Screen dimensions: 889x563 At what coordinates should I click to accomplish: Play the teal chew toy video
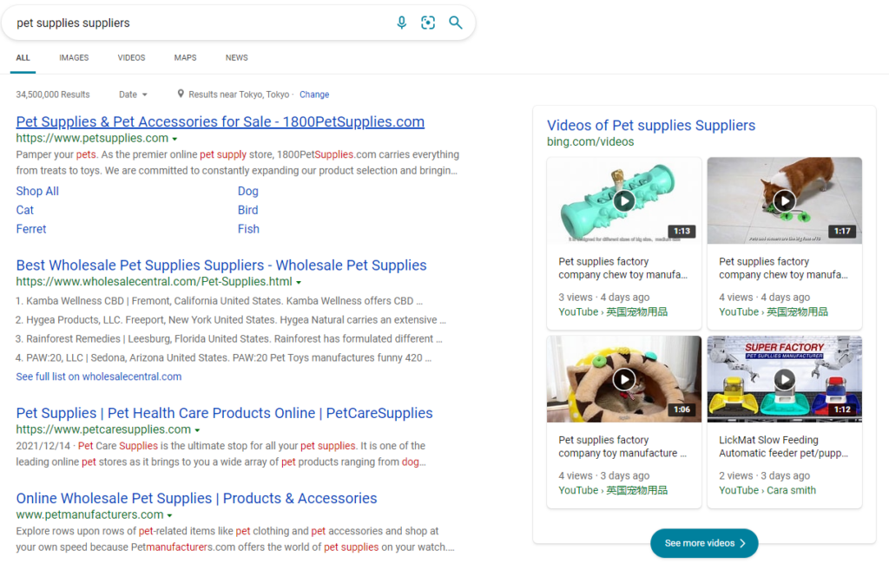click(624, 200)
